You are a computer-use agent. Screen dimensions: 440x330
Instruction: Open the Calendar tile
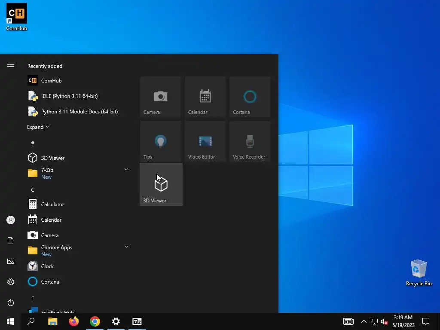pos(205,97)
